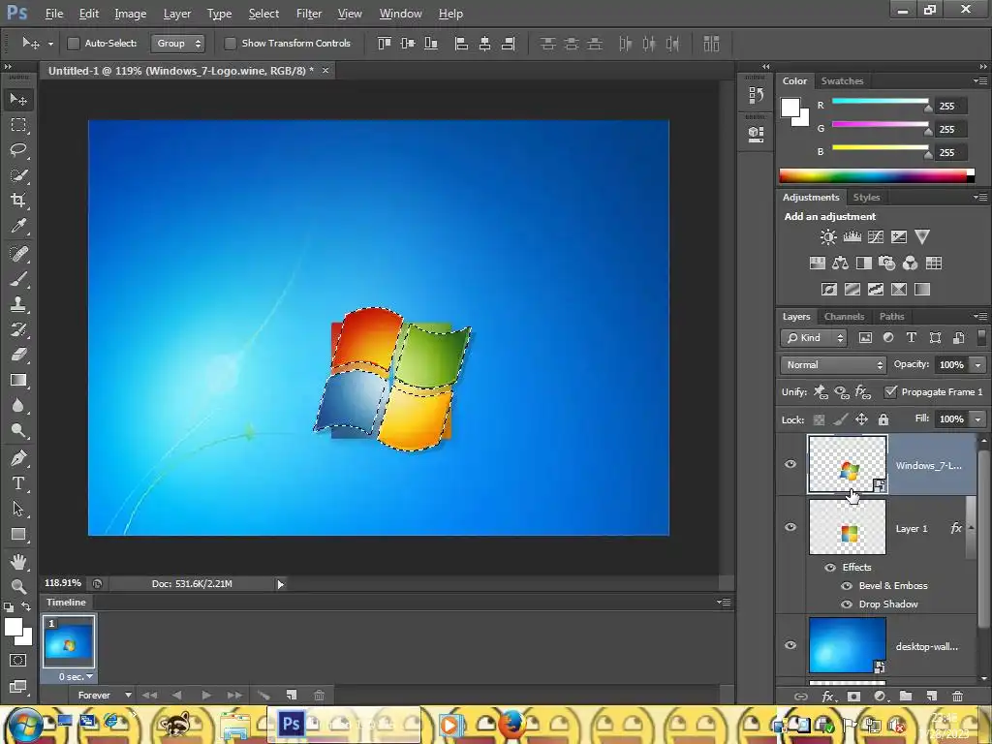
Task: Select the Quick Selection tool
Action: pyautogui.click(x=18, y=175)
